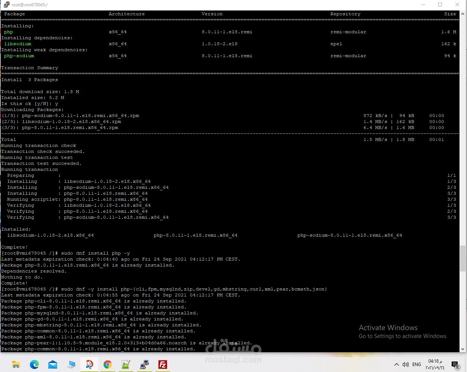The width and height of the screenshot is (467, 372).
Task: Switch to the scissors snipping app in the taskbar
Action: click(x=89, y=365)
